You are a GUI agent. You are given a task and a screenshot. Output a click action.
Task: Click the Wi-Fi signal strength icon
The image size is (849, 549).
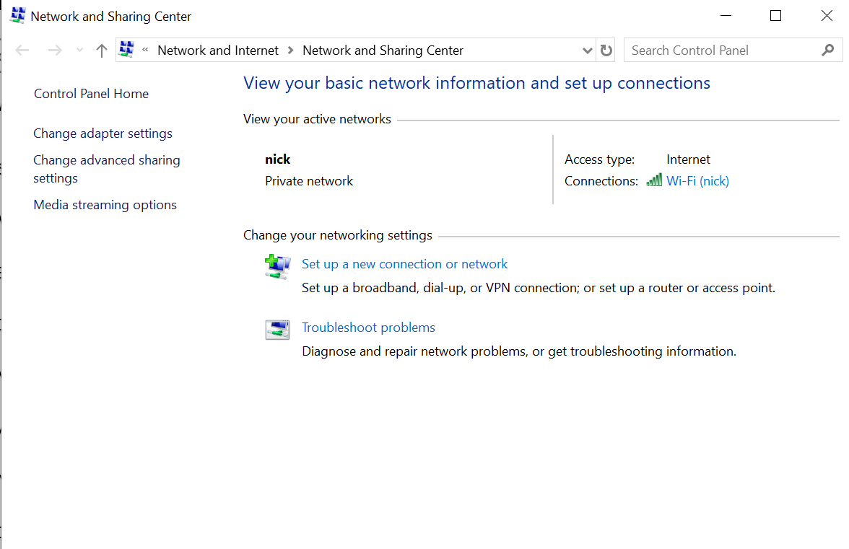654,180
